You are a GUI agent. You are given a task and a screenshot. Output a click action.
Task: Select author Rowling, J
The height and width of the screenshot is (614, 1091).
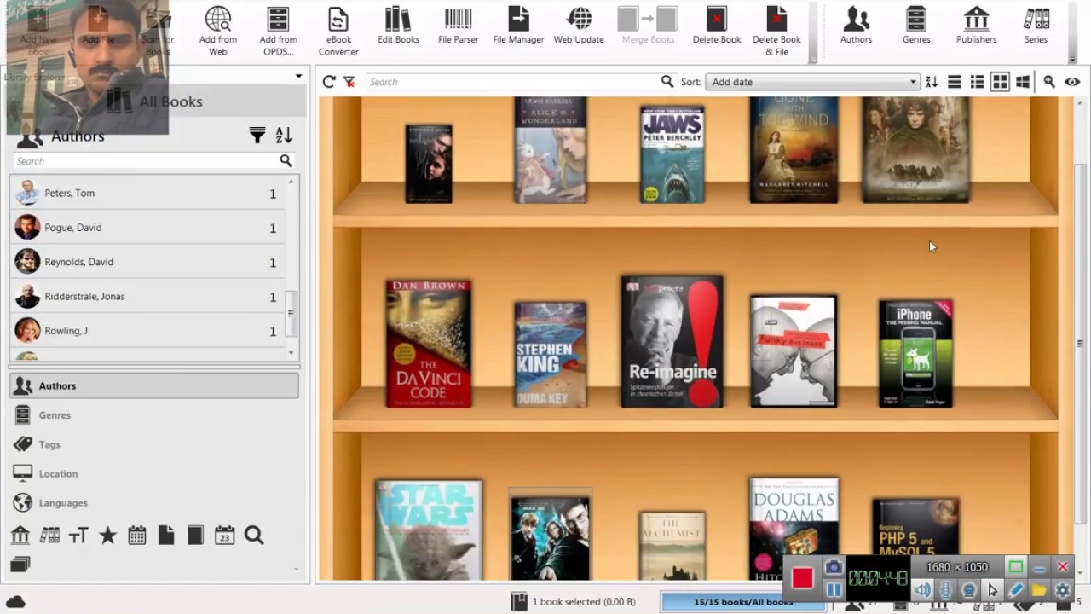coord(147,331)
